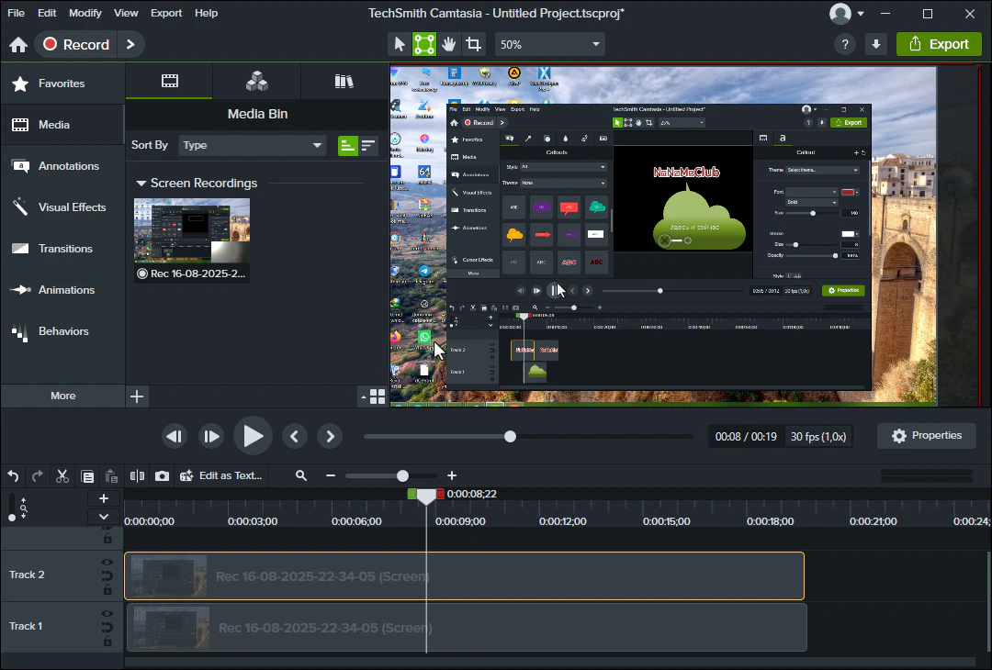Open the Sort By Type dropdown
The width and height of the screenshot is (992, 670).
(253, 145)
